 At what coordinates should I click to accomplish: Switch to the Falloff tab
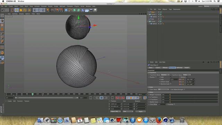pyautogui.click(x=187, y=68)
